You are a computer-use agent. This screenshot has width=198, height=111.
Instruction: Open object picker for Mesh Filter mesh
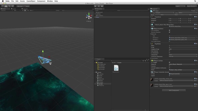coord(197,26)
